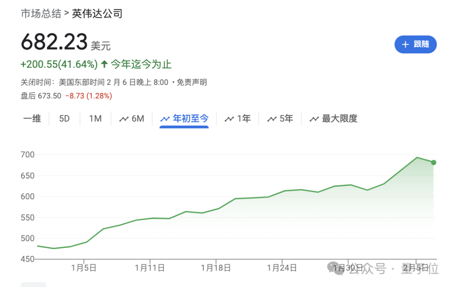Open the 1M chart view
This screenshot has height=287, width=454.
tap(95, 118)
